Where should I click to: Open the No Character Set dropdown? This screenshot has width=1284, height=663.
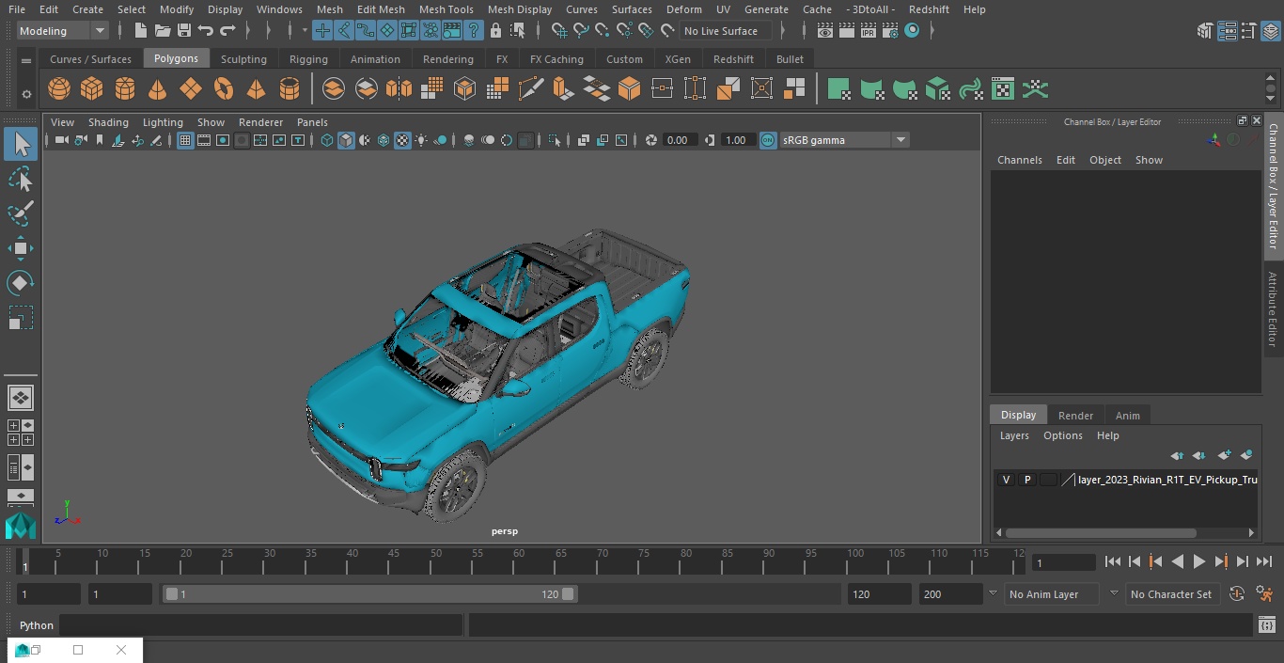pyautogui.click(x=1171, y=594)
